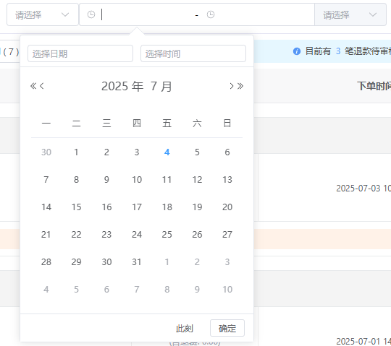The height and width of the screenshot is (346, 391).
Task: Click the start time clock icon
Action: pyautogui.click(x=91, y=14)
